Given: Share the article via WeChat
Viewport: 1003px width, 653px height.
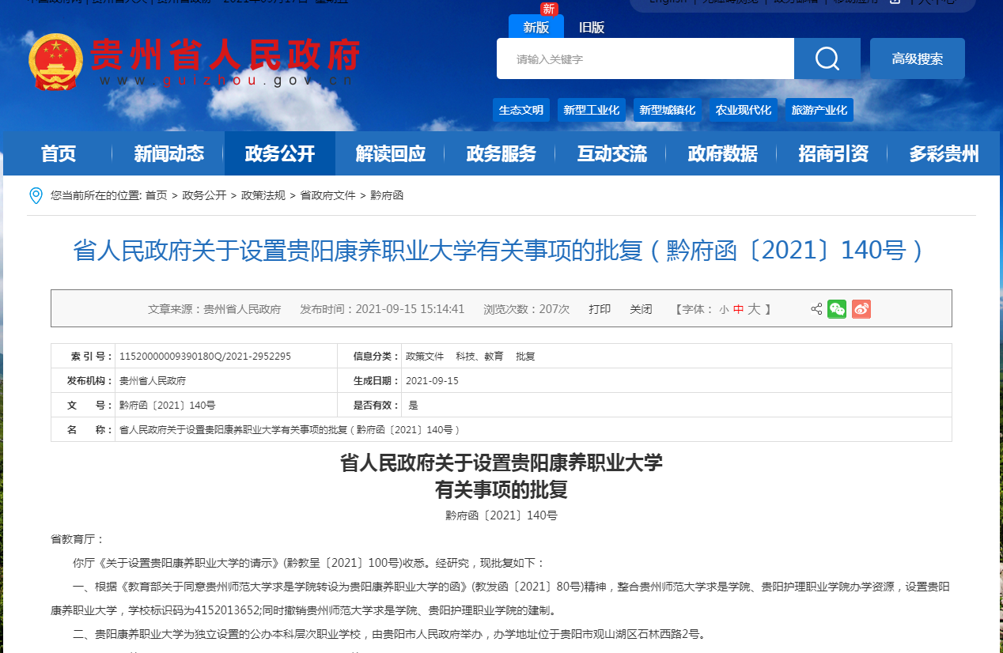Looking at the screenshot, I should 837,310.
